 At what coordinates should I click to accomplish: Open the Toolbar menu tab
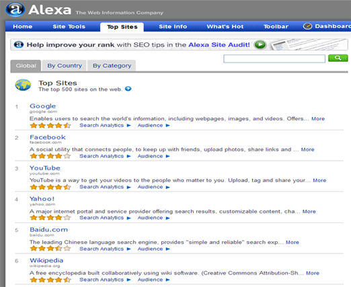[276, 26]
